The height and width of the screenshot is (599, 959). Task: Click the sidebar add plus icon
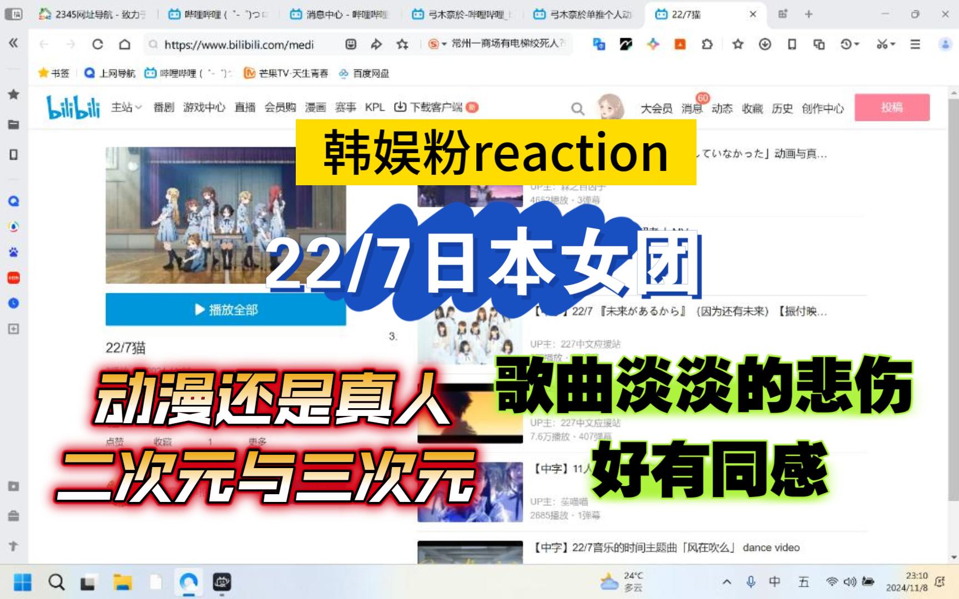click(13, 329)
